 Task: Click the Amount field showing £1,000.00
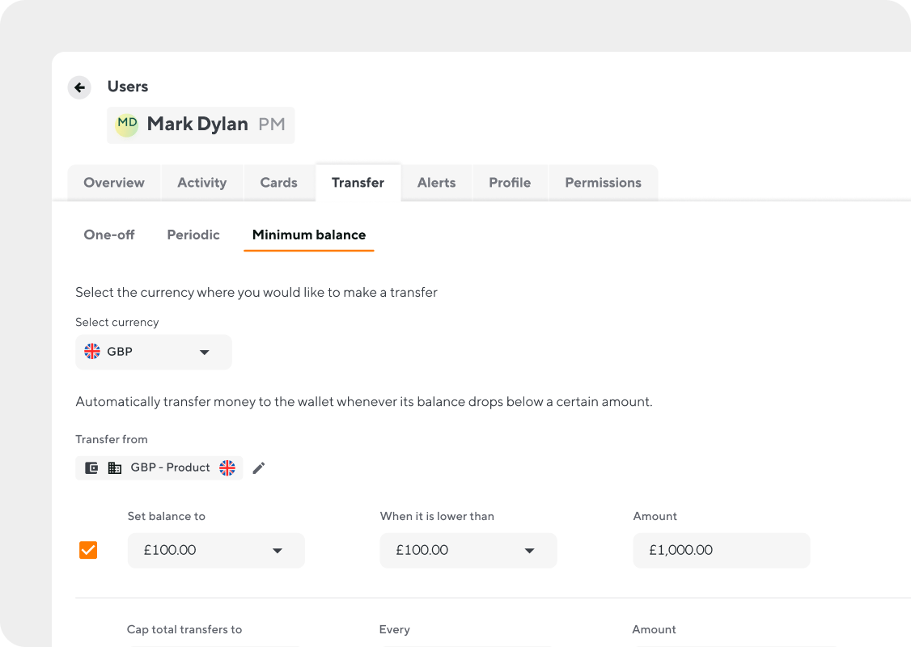coord(721,550)
